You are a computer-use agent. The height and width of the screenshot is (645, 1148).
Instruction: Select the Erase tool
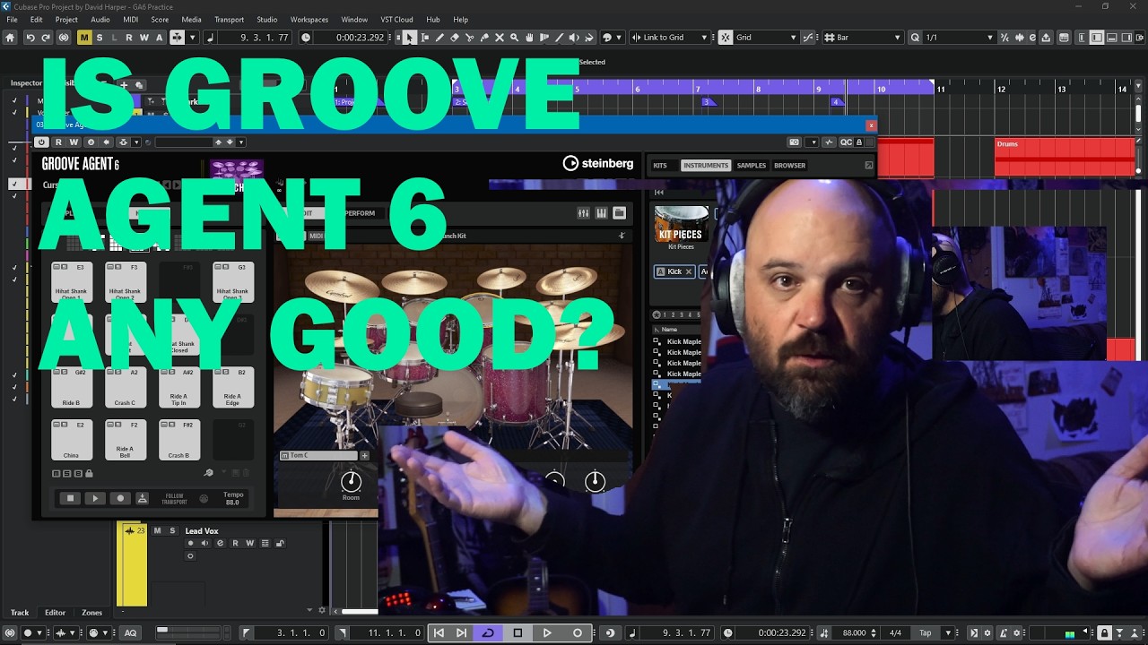(455, 38)
